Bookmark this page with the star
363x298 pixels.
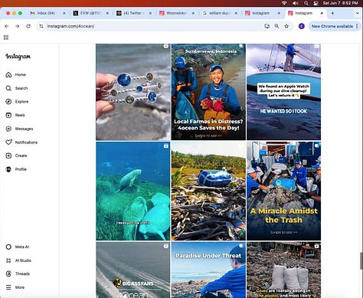click(x=286, y=26)
